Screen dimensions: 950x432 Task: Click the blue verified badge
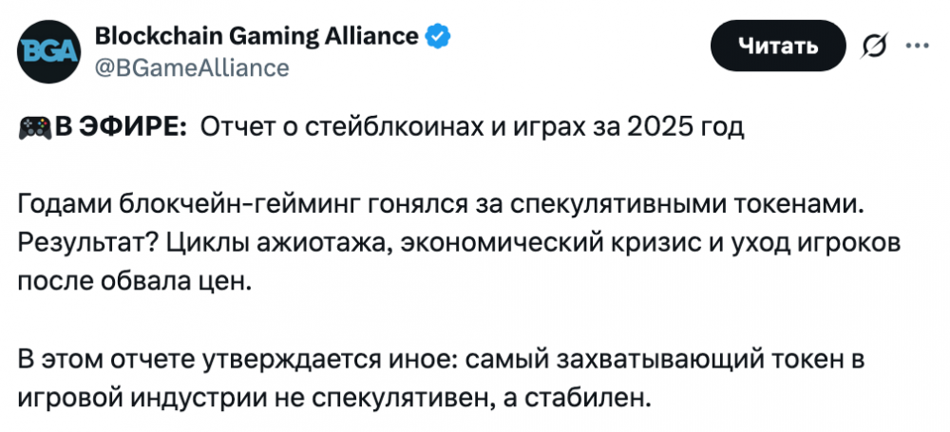[x=438, y=37]
